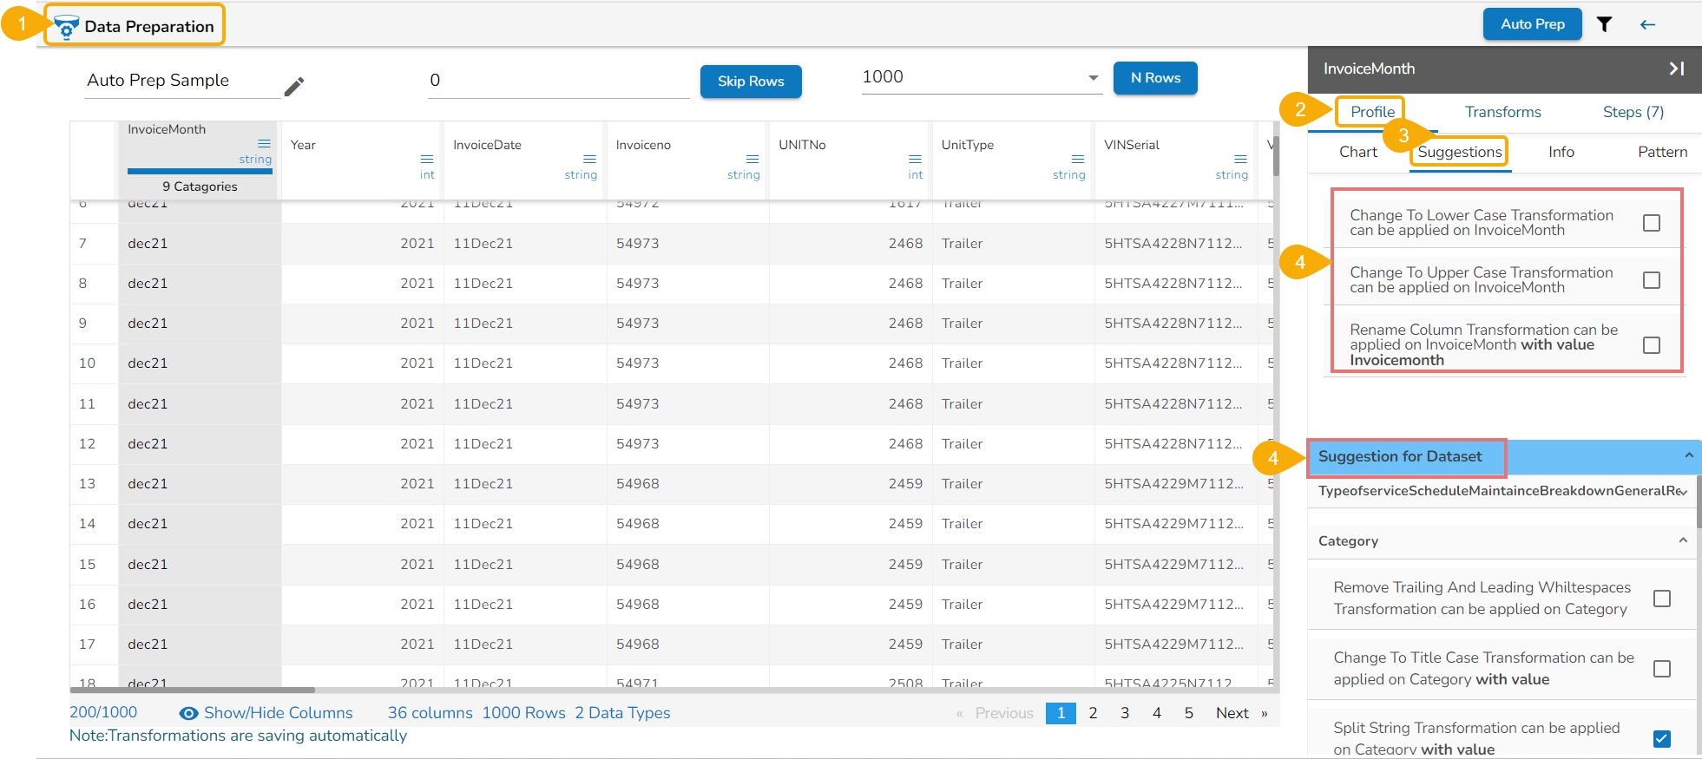1702x759 pixels.
Task: Switch to the Transforms tab
Action: point(1502,112)
